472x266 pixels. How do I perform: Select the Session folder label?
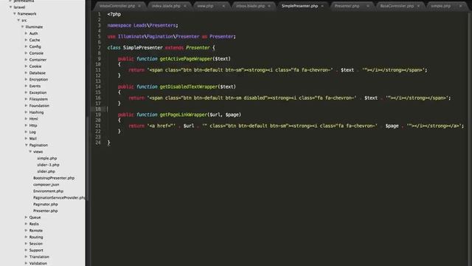[36, 244]
